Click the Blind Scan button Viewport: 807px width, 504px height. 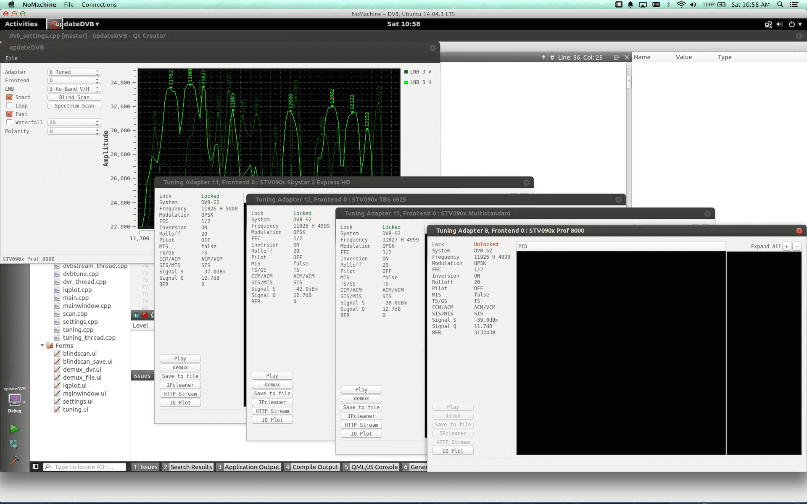[74, 97]
